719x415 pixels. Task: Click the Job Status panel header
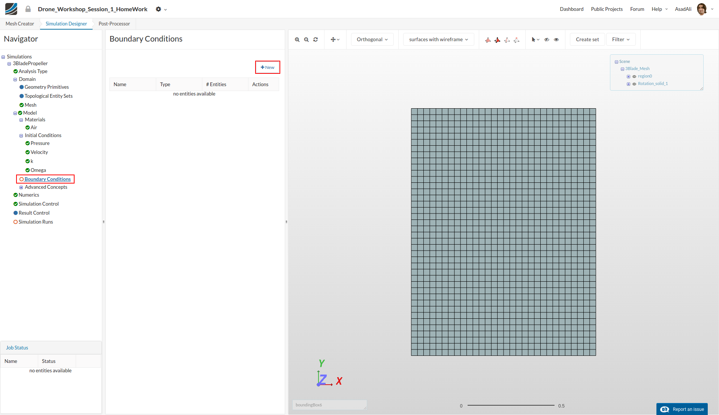click(51, 348)
